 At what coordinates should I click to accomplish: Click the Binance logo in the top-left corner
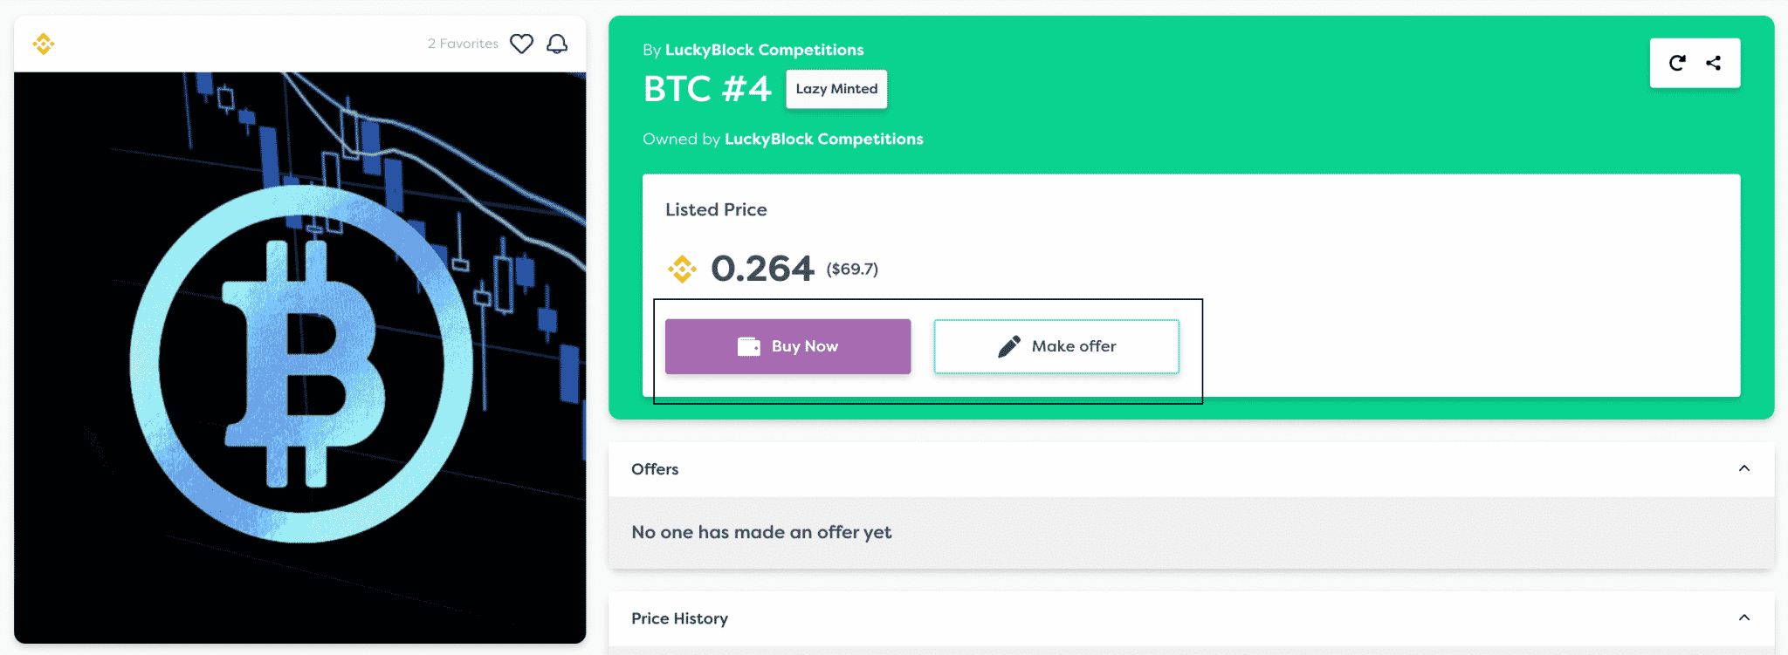point(44,43)
